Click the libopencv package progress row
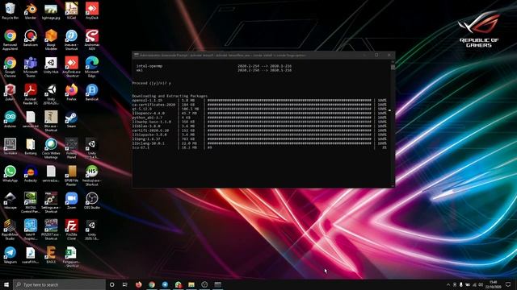This screenshot has height=290, width=517. pyautogui.click(x=259, y=113)
